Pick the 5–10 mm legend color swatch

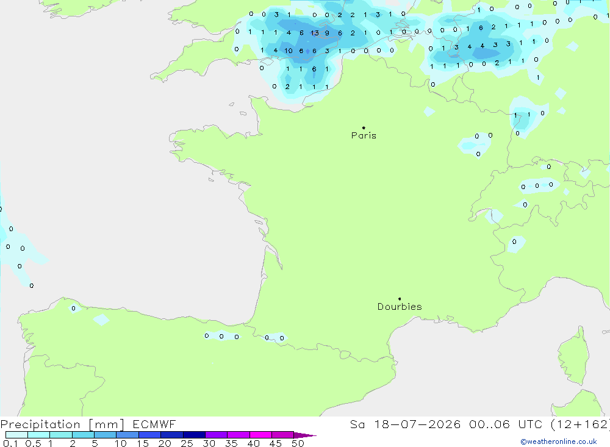point(105,435)
